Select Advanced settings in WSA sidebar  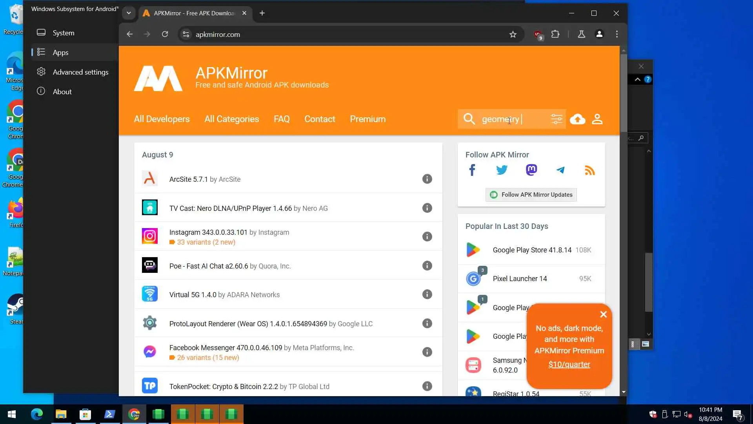(80, 72)
